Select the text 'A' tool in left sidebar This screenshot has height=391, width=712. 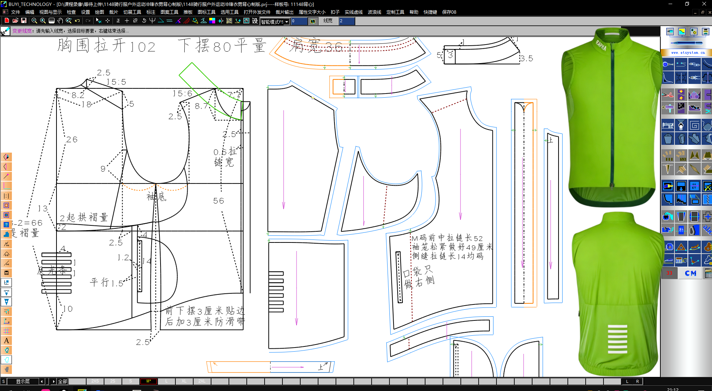[x=6, y=341]
